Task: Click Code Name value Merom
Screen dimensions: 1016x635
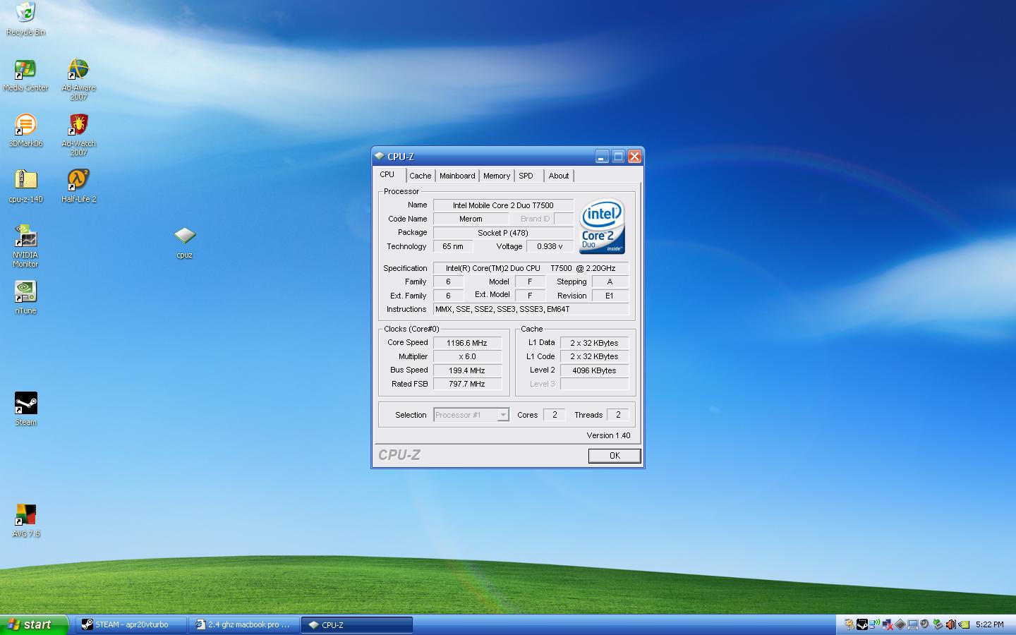Action: (471, 219)
